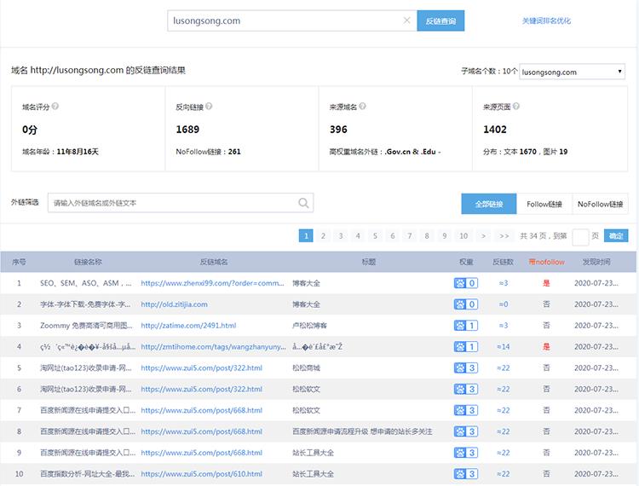Click the 1689 backlinks count
The width and height of the screenshot is (639, 486).
click(187, 130)
